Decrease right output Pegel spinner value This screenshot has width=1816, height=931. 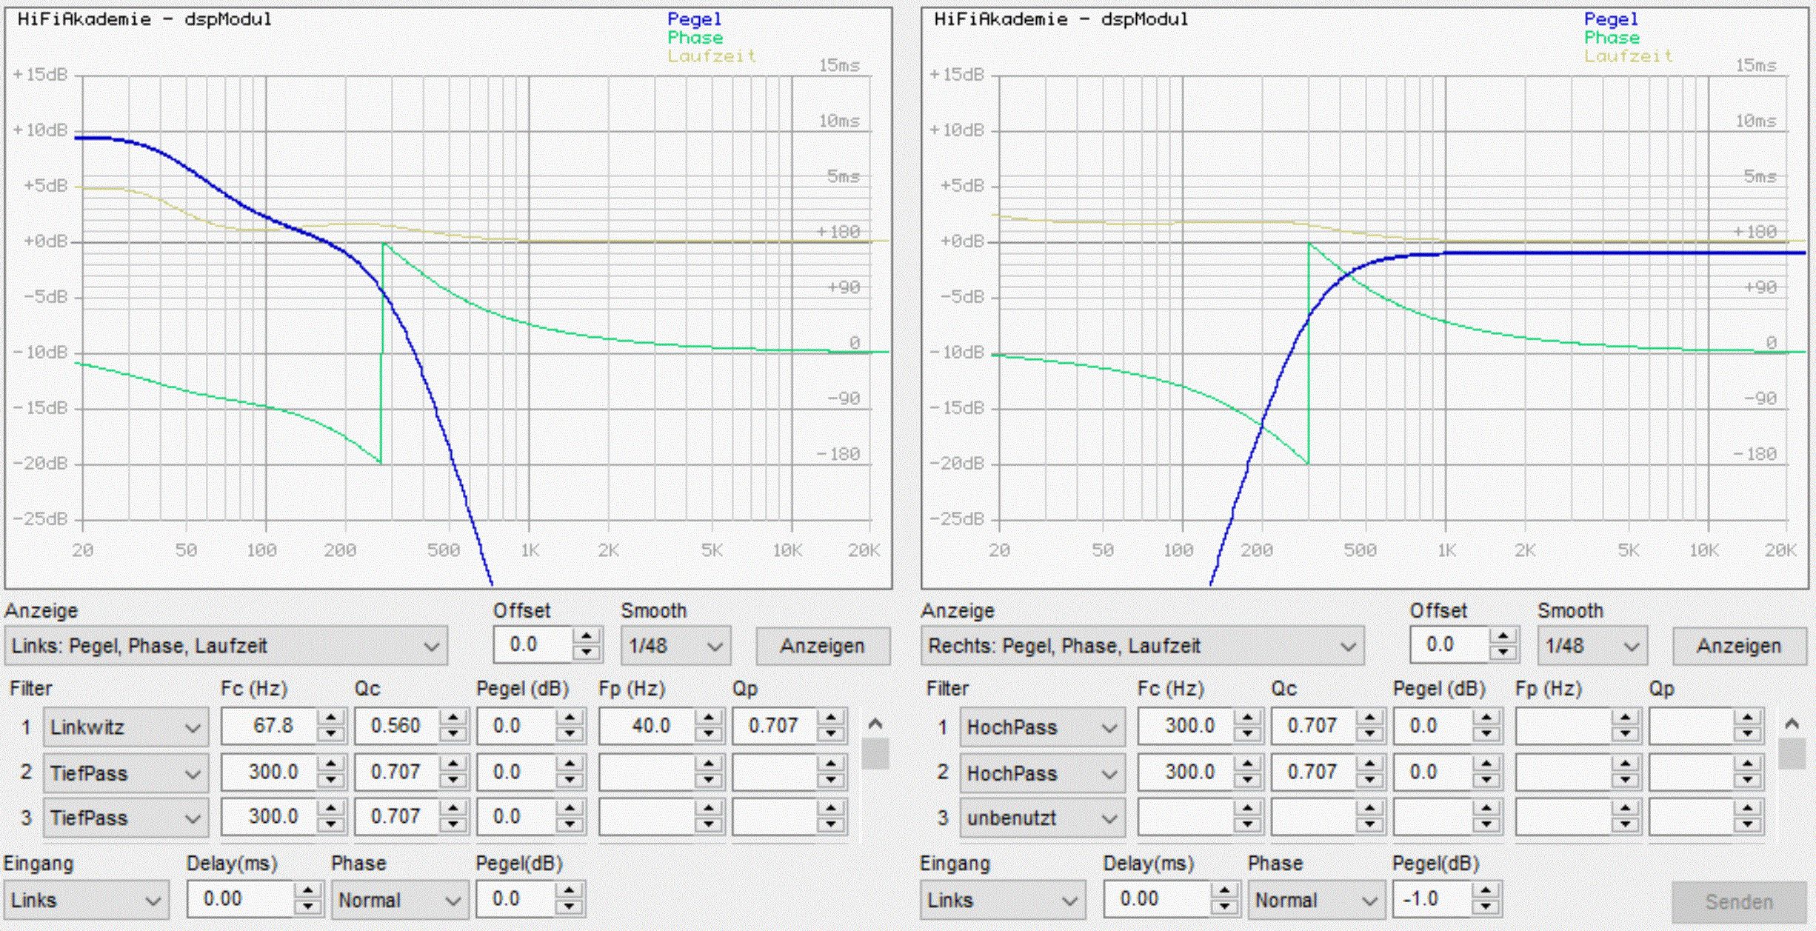tap(1486, 907)
